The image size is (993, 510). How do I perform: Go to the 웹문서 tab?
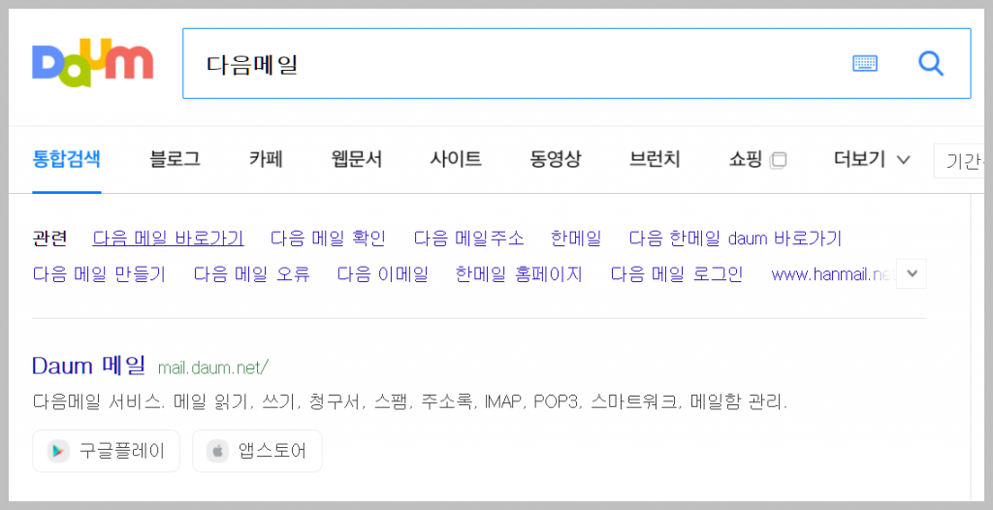[357, 160]
